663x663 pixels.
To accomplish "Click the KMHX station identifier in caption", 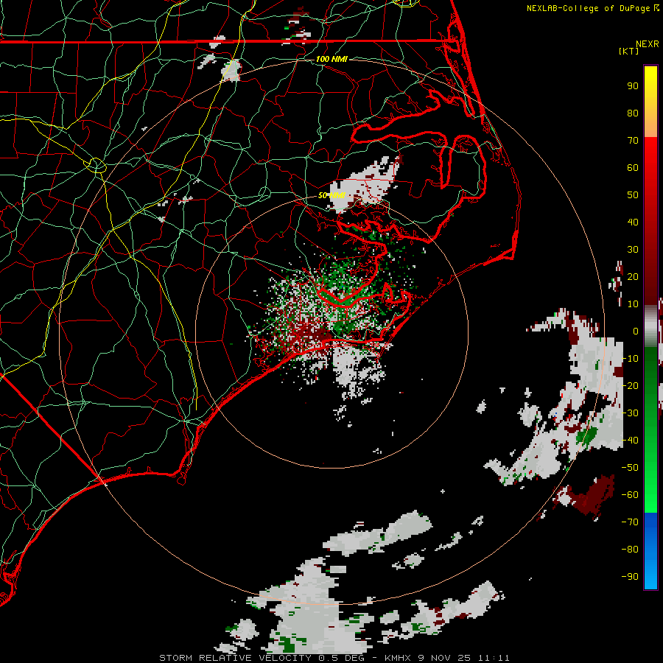I will pyautogui.click(x=398, y=658).
